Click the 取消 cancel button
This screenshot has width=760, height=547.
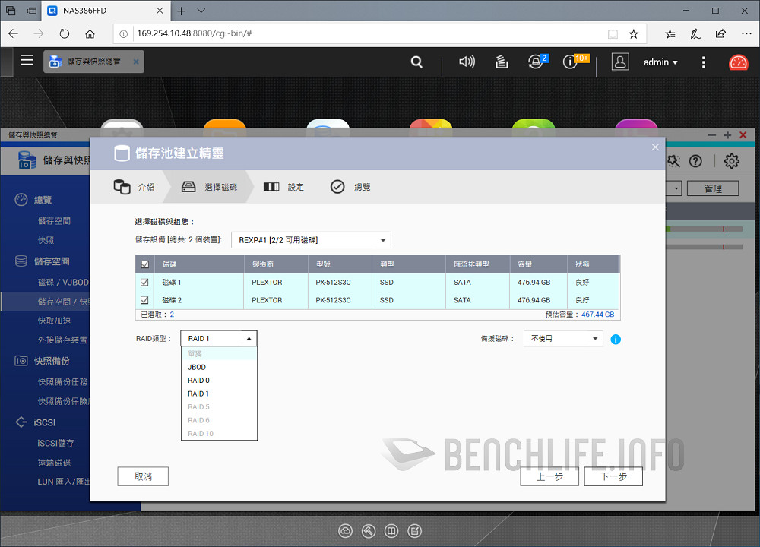point(143,476)
